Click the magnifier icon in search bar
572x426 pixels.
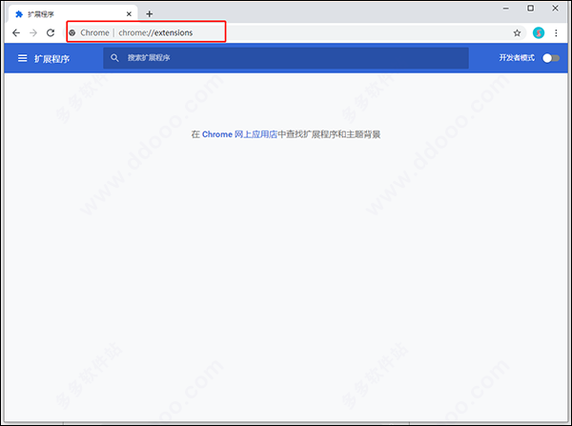click(x=114, y=58)
